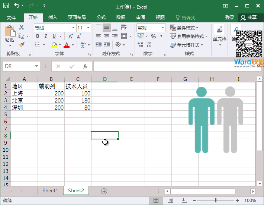Expand 条件格式 conditional formatting menu
Screen dimensions: 264x205
point(184,28)
